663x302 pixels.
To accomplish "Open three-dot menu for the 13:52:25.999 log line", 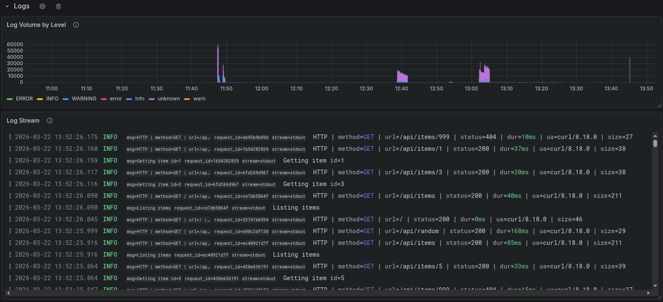I will tap(10, 231).
